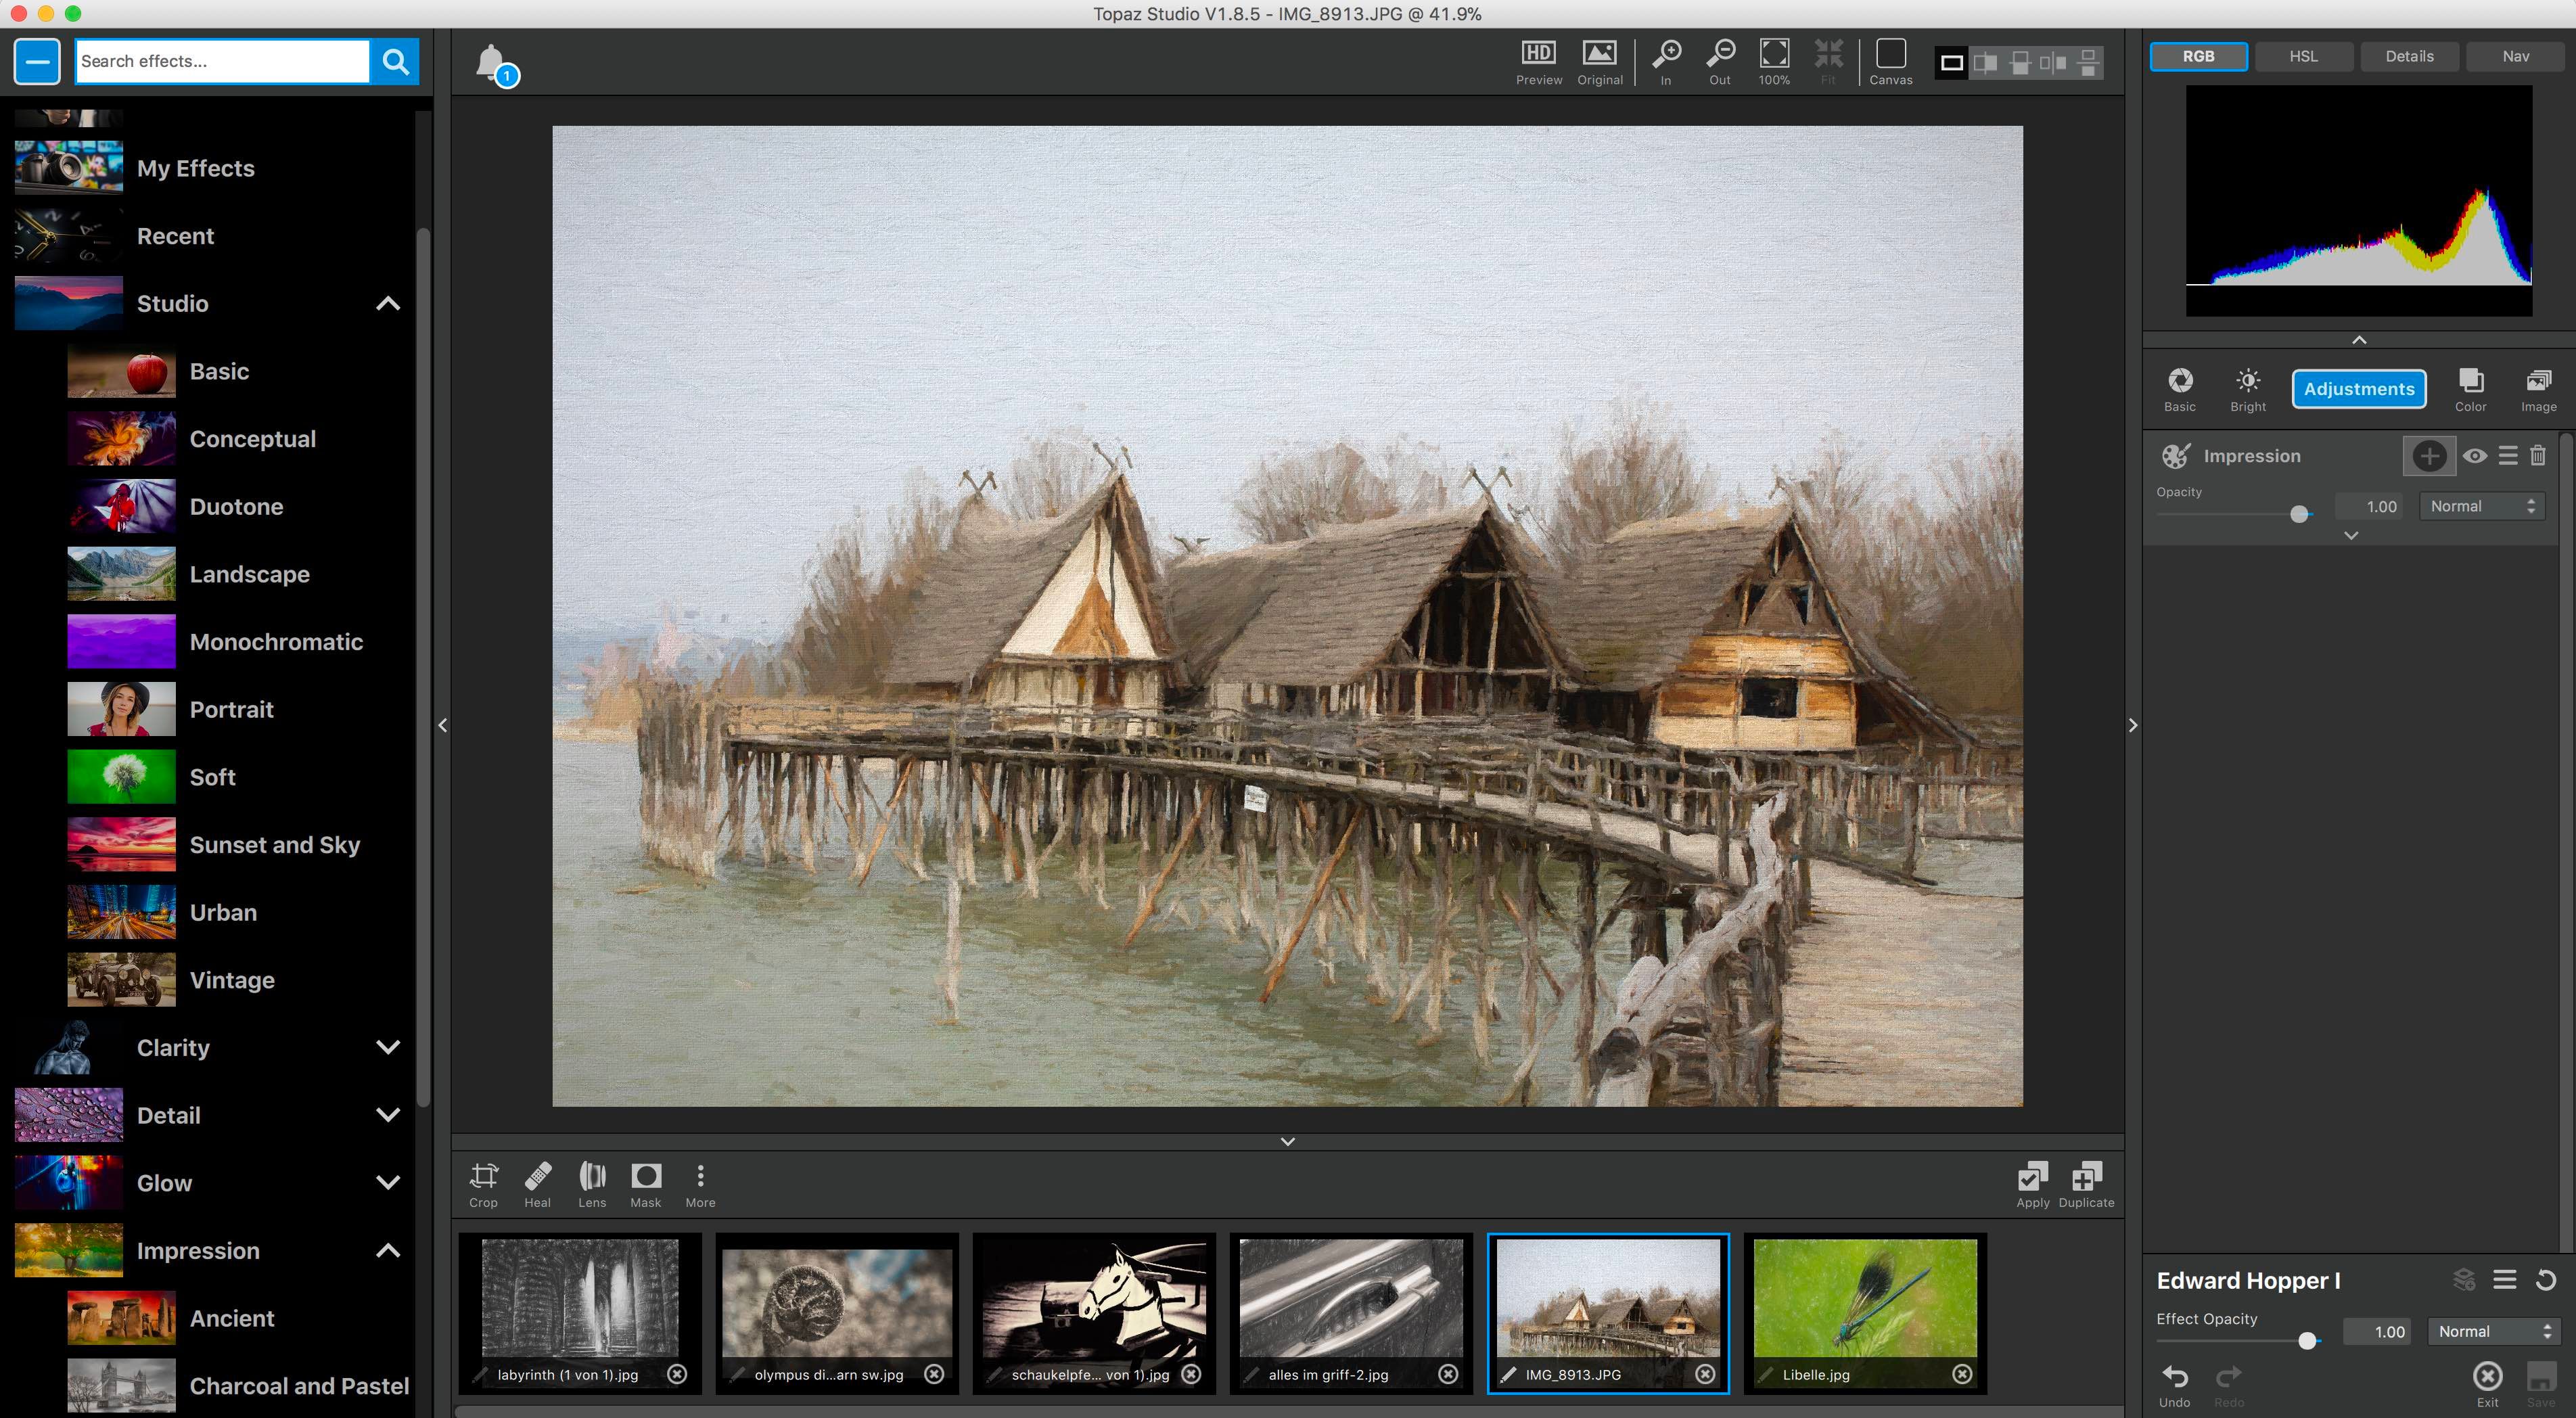Open the Effect Opacity blend mode dropdown
2576x1418 pixels.
point(2494,1331)
